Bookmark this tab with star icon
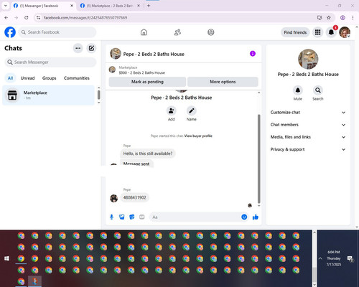 [x=329, y=18]
